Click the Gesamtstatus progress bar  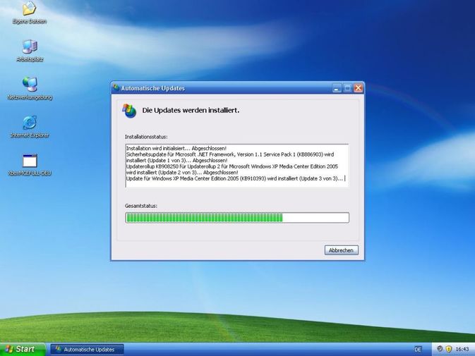pyautogui.click(x=237, y=218)
